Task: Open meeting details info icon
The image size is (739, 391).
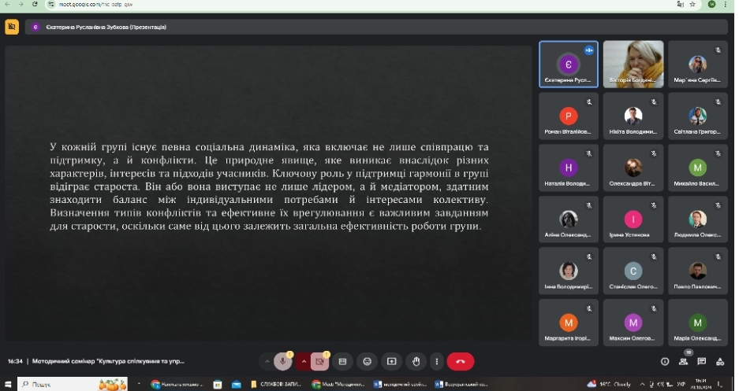Action: pos(665,361)
